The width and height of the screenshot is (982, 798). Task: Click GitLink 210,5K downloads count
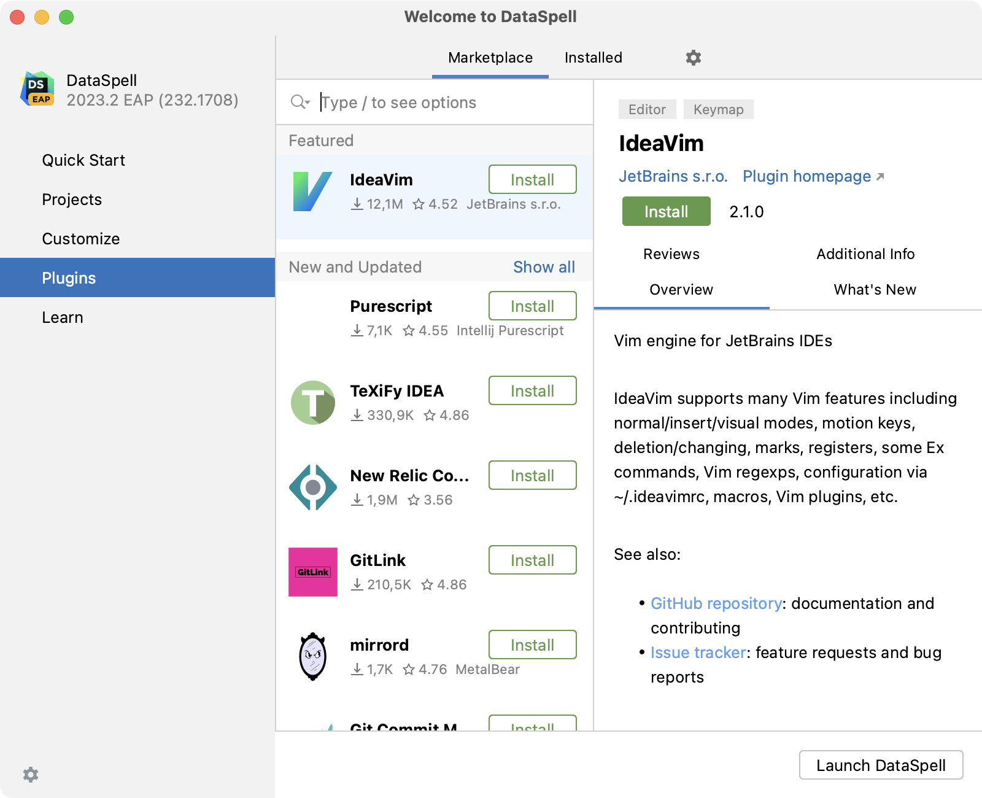click(381, 585)
